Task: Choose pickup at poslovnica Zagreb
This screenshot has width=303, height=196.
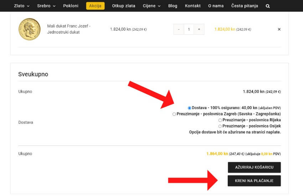Action: [174, 114]
